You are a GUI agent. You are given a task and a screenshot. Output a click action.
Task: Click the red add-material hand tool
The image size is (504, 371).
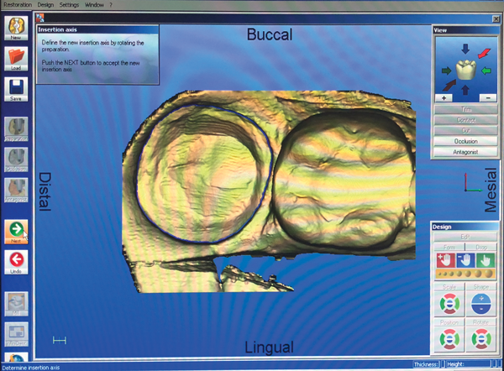(443, 260)
